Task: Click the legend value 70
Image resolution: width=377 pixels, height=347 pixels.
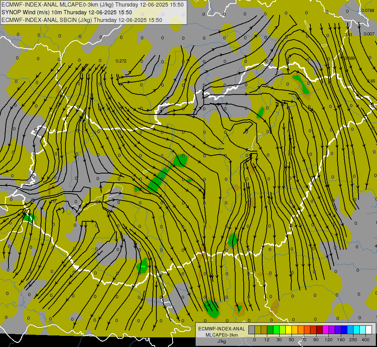Action: point(304,340)
